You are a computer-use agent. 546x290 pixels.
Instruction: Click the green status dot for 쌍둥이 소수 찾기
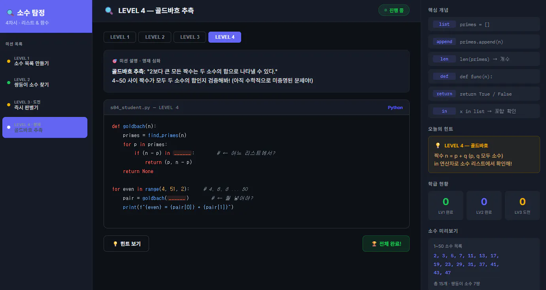click(x=9, y=83)
